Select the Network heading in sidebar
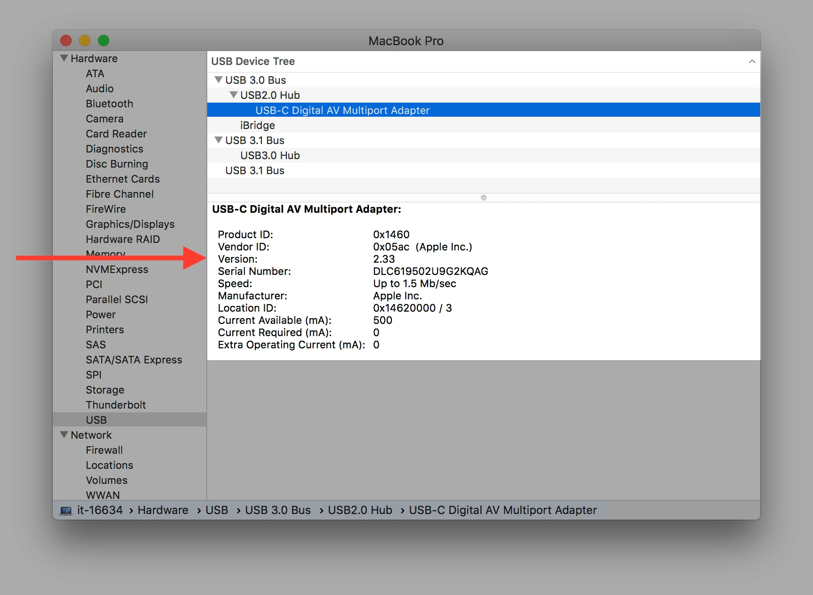Screen dimensions: 813x595 [x=91, y=435]
